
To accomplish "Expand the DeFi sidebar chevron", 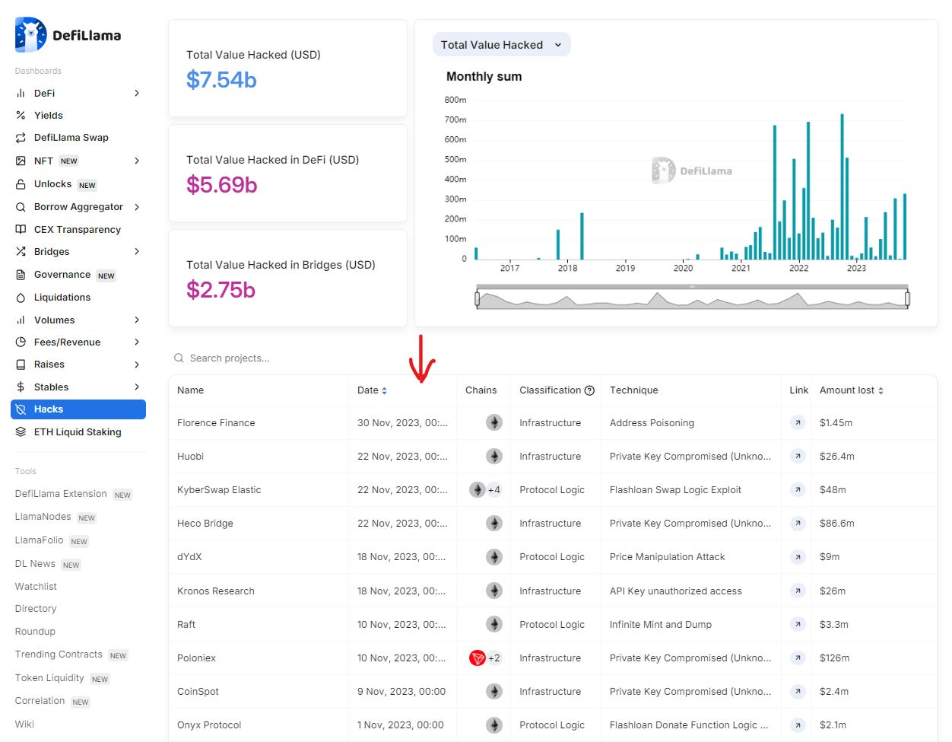I will pyautogui.click(x=137, y=93).
